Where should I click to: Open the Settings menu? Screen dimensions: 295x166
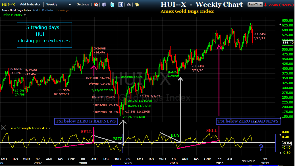pyautogui.click(x=83, y=4)
